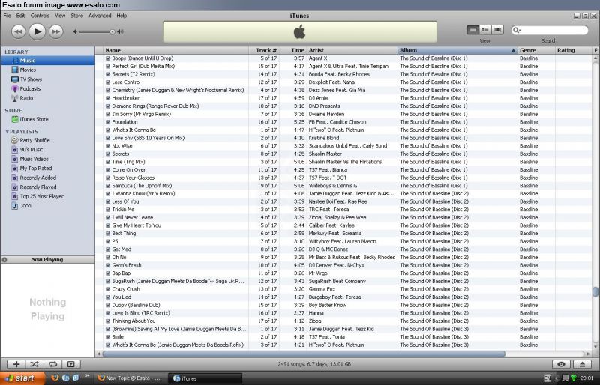Screen dimensions: 600x385
Task: Select Music in the library sidebar
Action: point(48,61)
